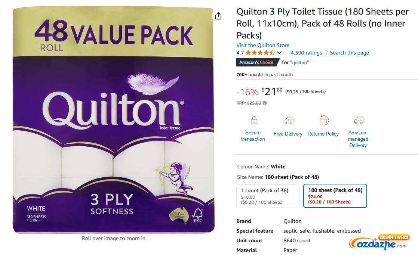Viewport: 418px width, 255px height.
Task: Click the ozdazhe.com logo
Action: coord(379,242)
